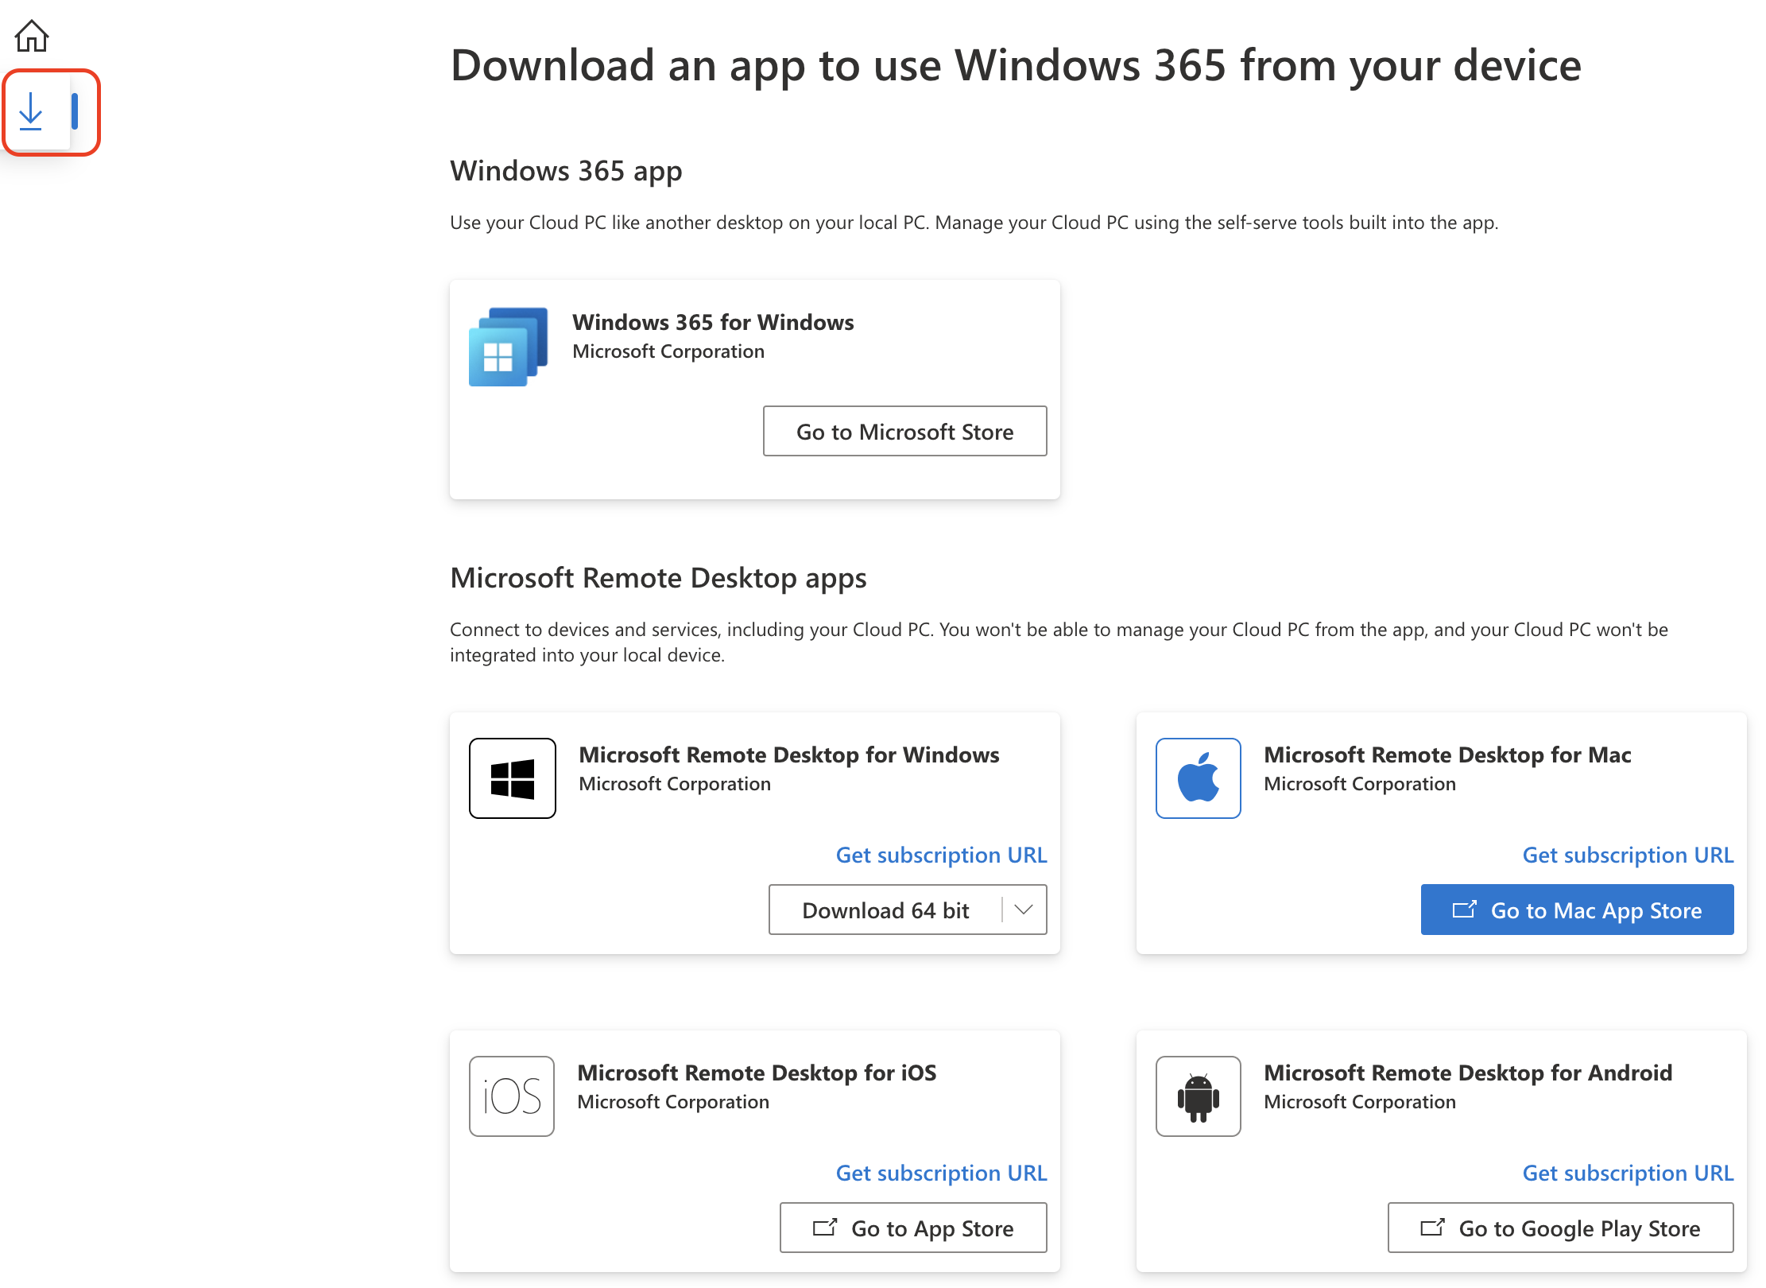Viewport: 1766px width, 1288px height.
Task: Get subscription URL for Windows
Action: click(x=941, y=855)
